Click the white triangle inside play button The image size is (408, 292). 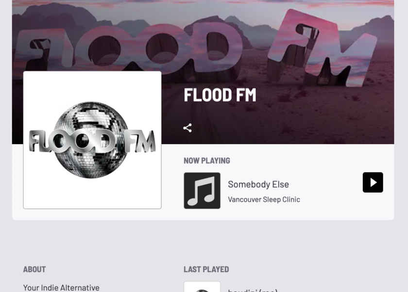pyautogui.click(x=374, y=182)
